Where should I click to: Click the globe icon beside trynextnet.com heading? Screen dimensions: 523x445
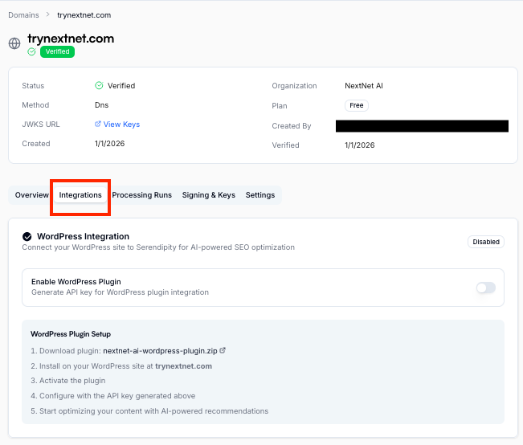(14, 43)
